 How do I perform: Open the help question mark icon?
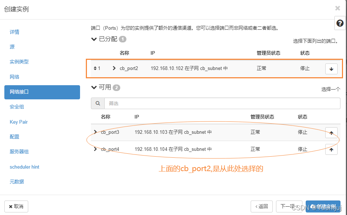point(339,23)
